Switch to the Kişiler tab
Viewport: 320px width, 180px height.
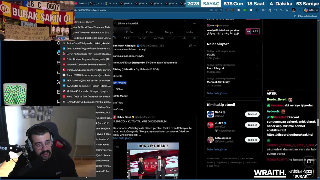(x=149, y=32)
